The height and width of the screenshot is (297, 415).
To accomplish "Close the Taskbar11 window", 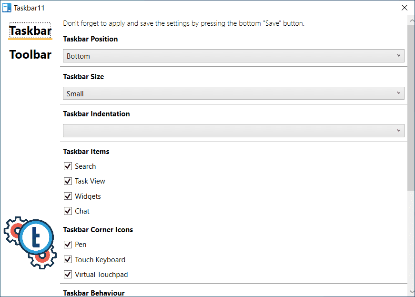I will click(x=405, y=8).
